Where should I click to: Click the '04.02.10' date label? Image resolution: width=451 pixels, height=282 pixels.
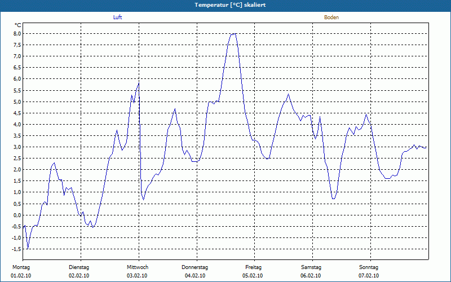click(x=195, y=276)
